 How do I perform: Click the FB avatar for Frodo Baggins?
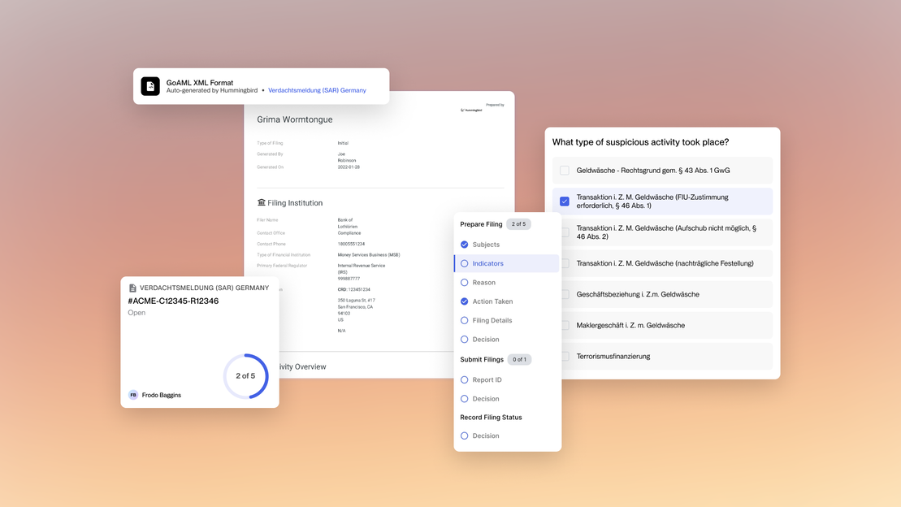(x=133, y=395)
